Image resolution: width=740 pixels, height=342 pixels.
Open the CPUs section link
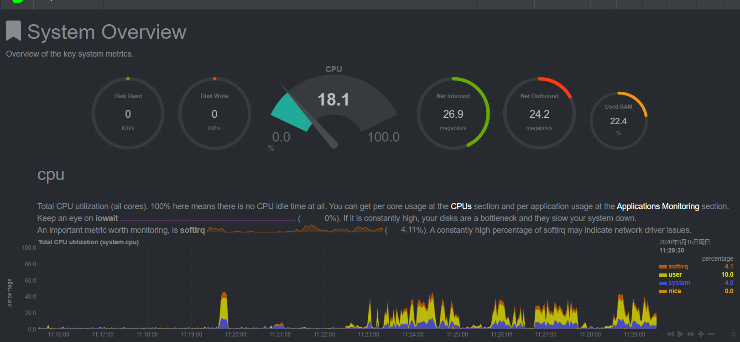(x=461, y=206)
